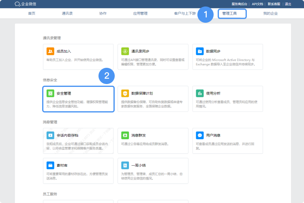Click the orange 成员加入 icon
This screenshot has width=304, height=203.
point(50,51)
